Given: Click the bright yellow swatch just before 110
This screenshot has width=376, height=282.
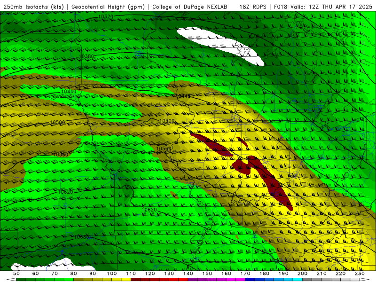Looking at the screenshot, I should click(126, 280).
